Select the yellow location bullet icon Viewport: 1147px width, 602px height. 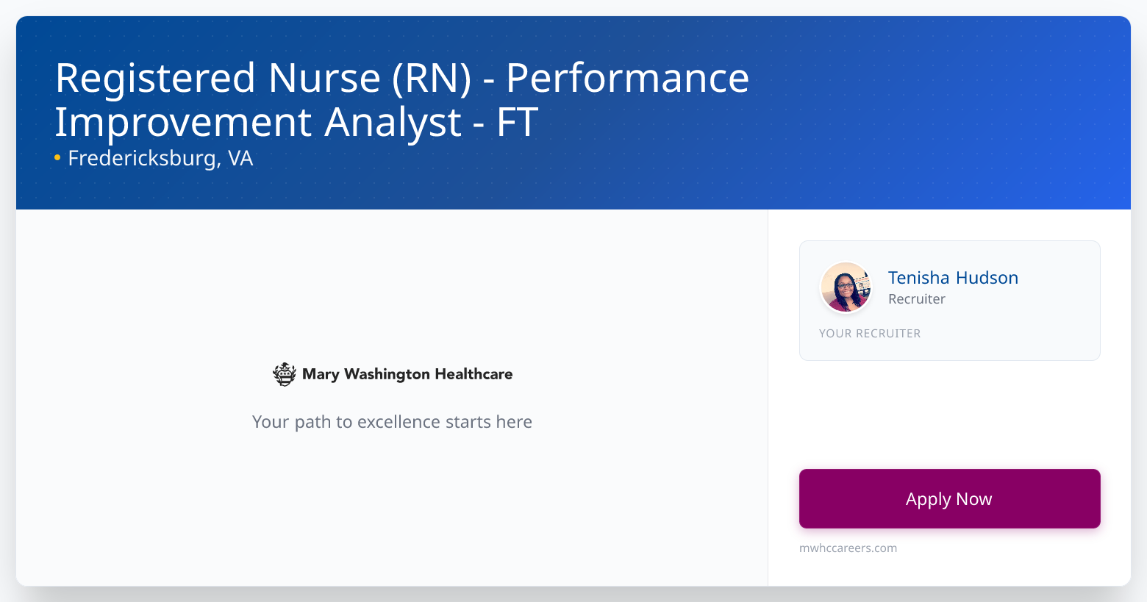pos(57,157)
